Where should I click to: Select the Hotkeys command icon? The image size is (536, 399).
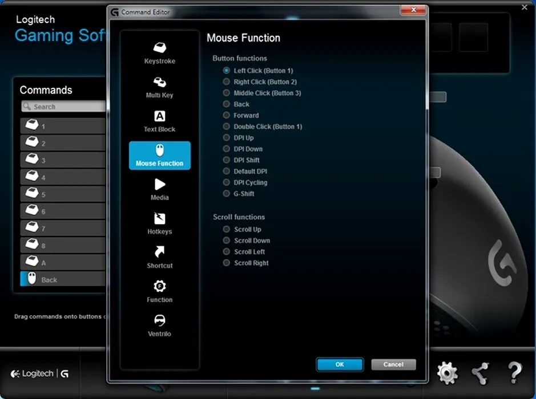(x=159, y=219)
